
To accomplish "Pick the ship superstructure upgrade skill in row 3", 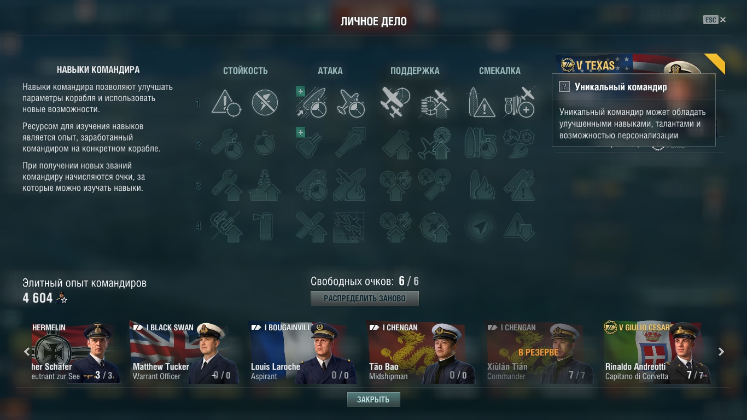I will click(x=265, y=185).
